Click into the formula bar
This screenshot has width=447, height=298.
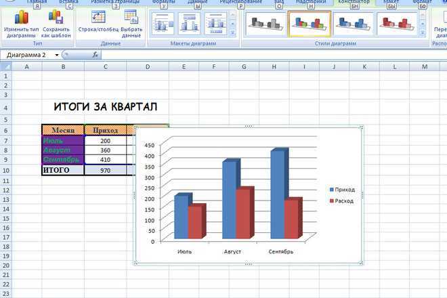(274, 55)
